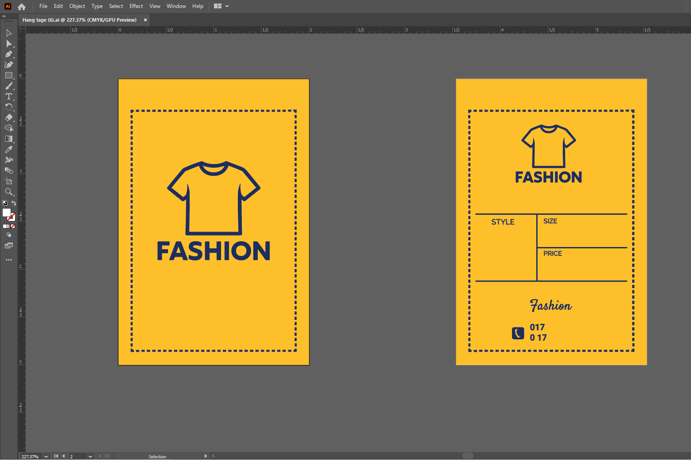Open the Object menu
691x460 pixels.
(x=77, y=6)
